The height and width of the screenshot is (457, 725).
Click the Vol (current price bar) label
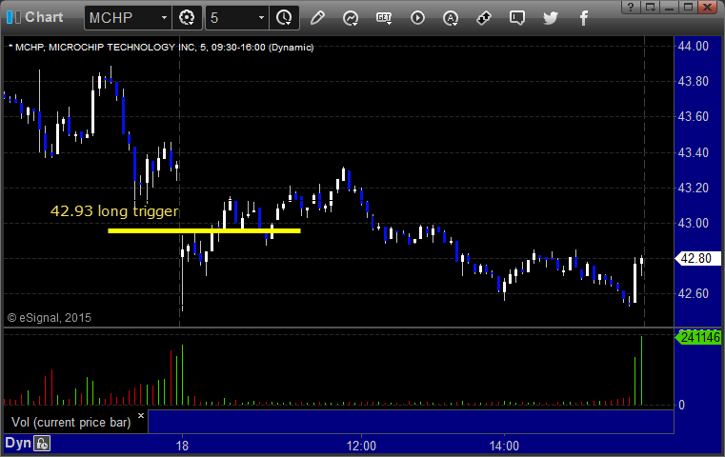pos(70,422)
